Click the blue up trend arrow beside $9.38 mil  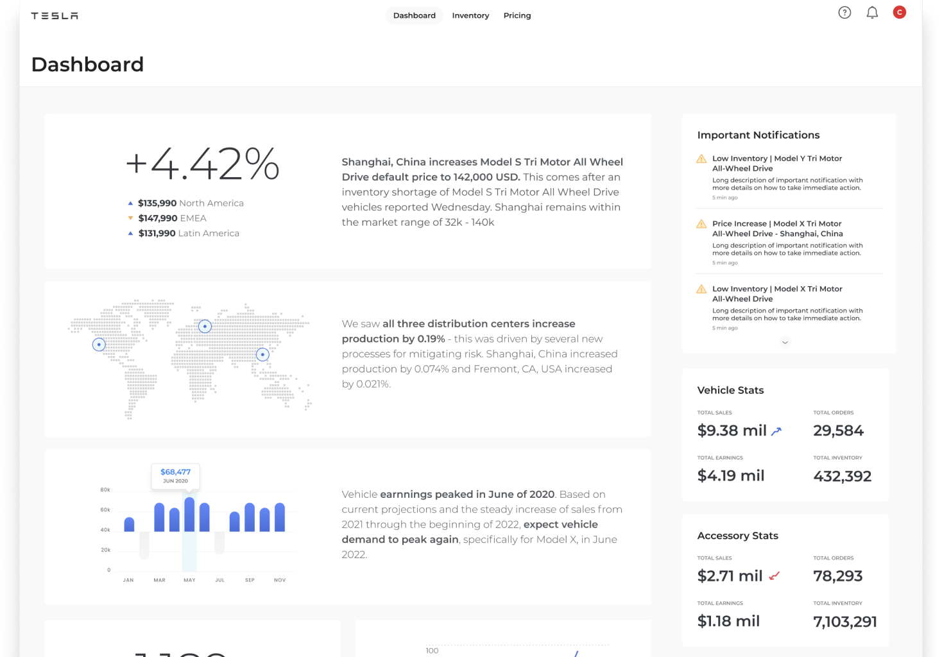(x=776, y=431)
